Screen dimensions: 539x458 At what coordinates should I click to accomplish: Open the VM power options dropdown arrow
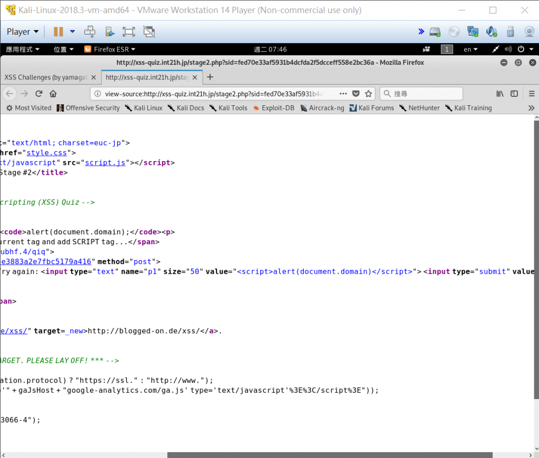coord(73,32)
